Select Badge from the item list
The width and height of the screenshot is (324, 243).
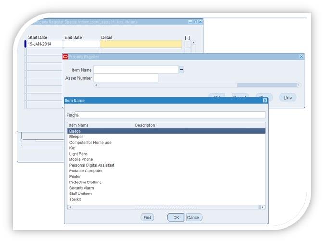[75, 131]
